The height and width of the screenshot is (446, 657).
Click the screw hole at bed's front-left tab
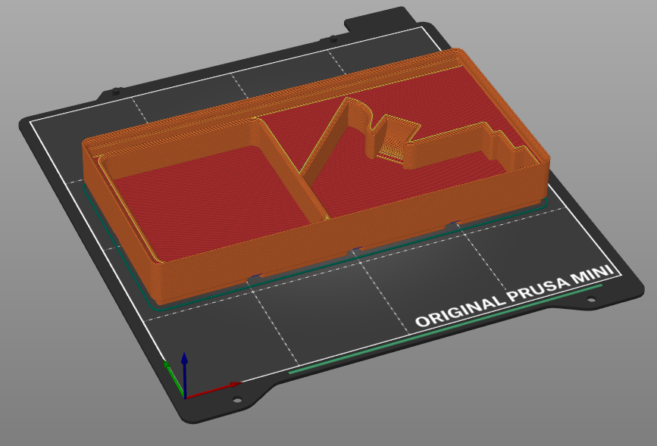[x=236, y=401]
